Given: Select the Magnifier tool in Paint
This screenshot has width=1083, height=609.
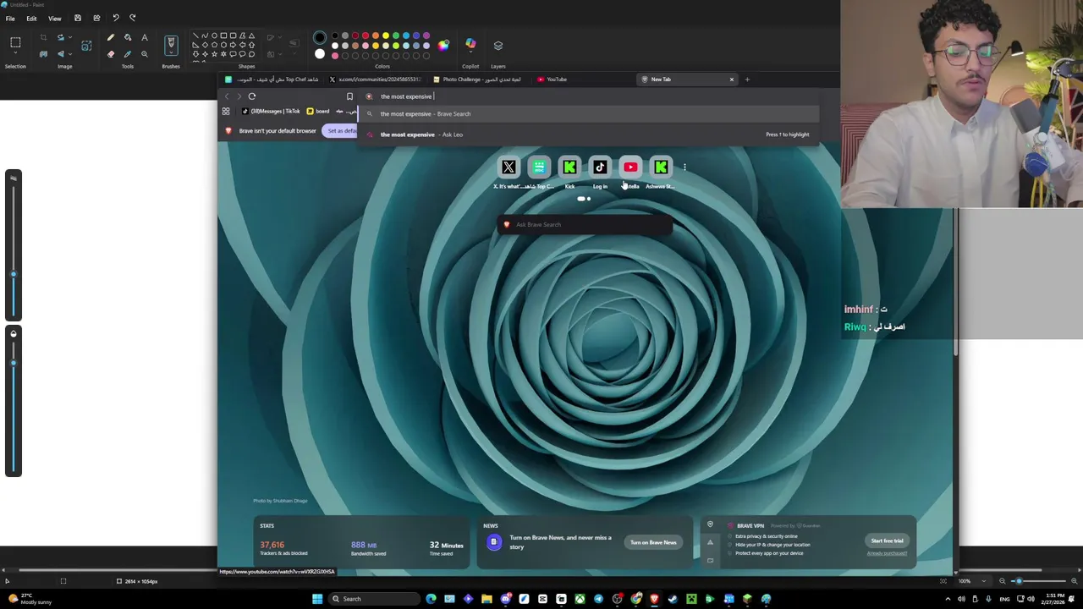Looking at the screenshot, I should click(145, 54).
